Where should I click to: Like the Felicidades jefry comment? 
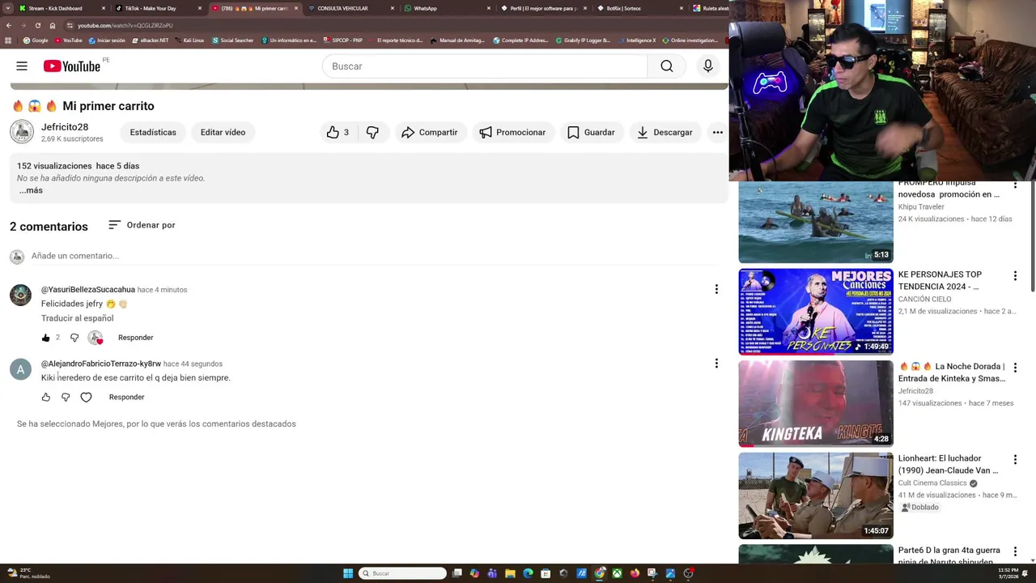point(46,338)
